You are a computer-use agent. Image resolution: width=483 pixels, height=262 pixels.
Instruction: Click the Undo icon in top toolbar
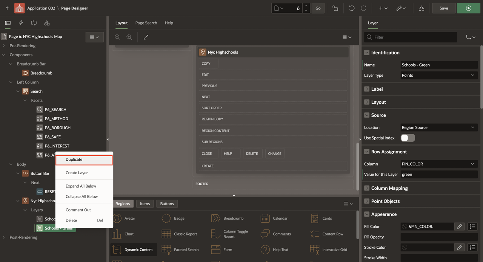click(352, 8)
